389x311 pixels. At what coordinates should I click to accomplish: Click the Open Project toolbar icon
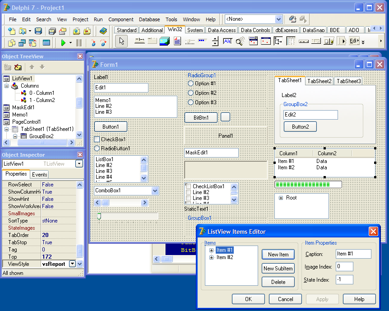[63, 31]
